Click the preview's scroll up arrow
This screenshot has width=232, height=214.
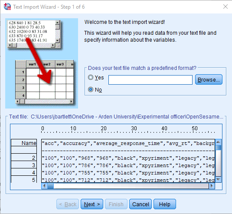pos(218,142)
